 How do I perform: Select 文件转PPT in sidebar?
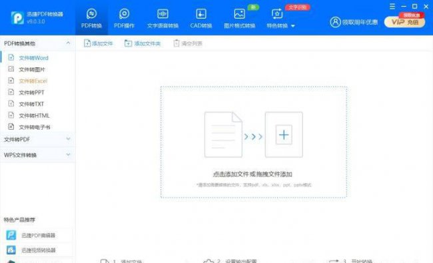(x=38, y=93)
